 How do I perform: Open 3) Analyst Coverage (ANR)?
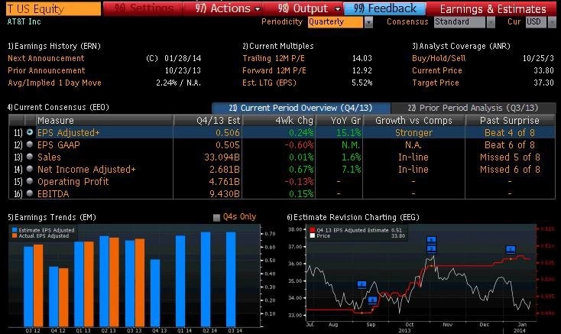tap(461, 46)
